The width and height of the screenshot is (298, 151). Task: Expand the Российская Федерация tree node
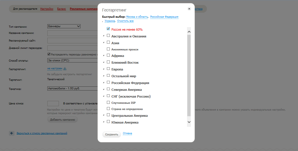click(x=104, y=83)
